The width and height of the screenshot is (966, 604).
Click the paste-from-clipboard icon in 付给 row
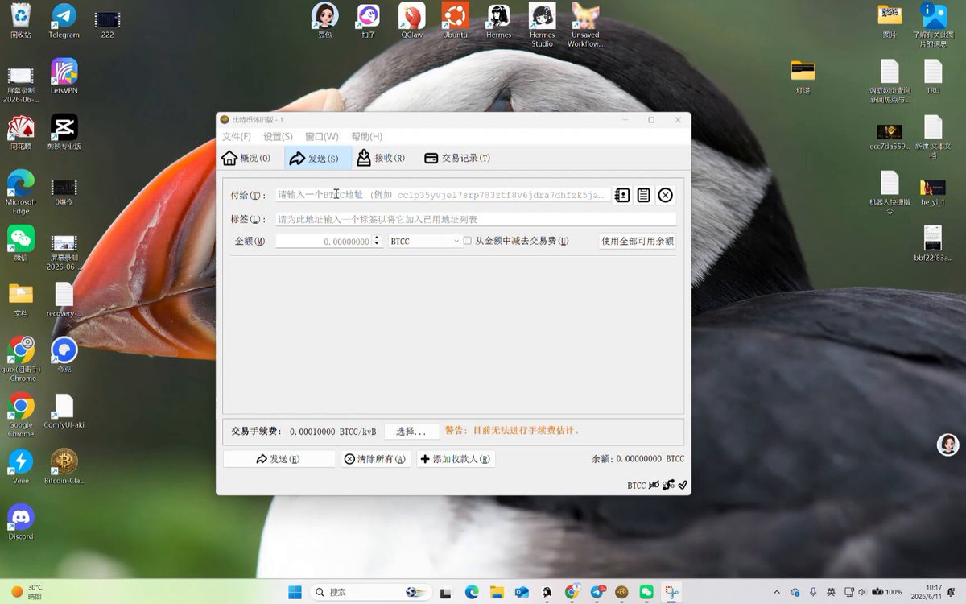pyautogui.click(x=644, y=195)
